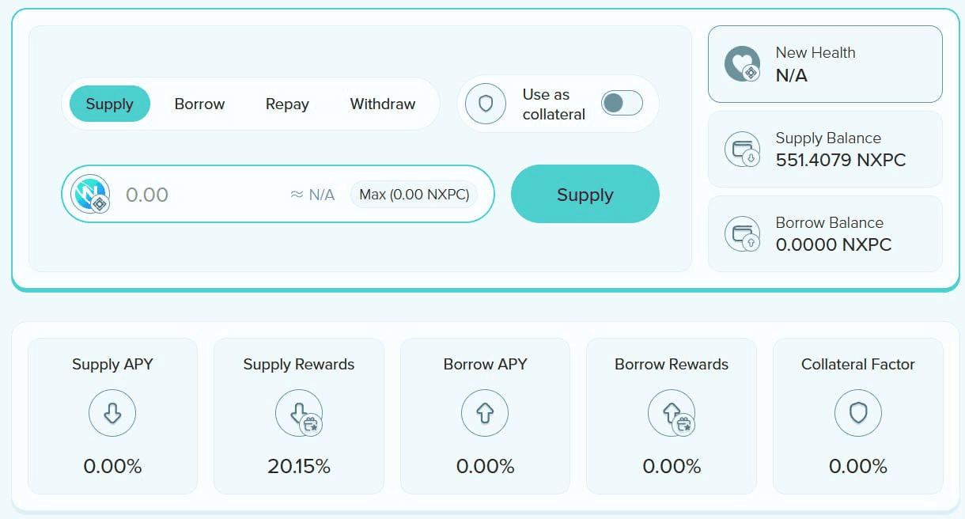Click the NXPC token icon in amount field
The height and width of the screenshot is (519, 965).
pos(89,194)
